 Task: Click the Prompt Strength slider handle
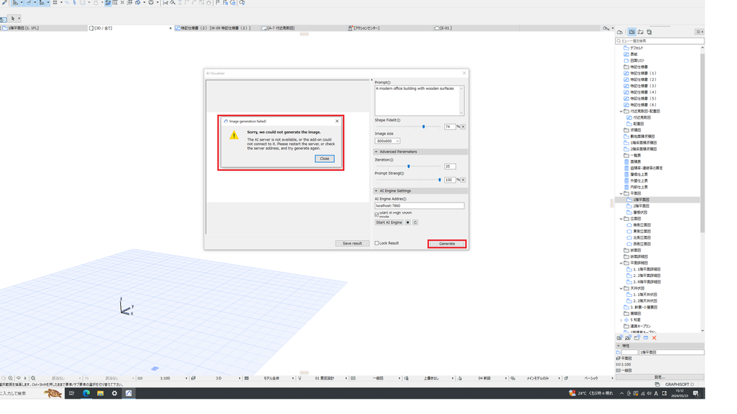pyautogui.click(x=440, y=180)
